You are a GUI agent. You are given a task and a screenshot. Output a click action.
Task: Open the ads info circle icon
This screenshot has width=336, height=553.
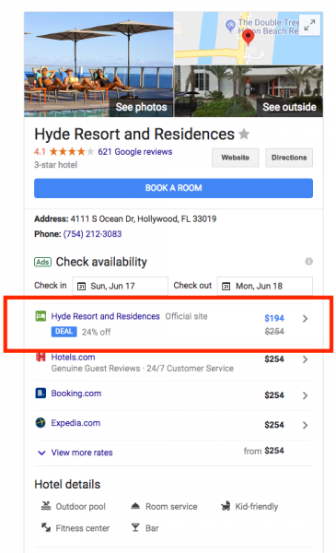coord(309,262)
